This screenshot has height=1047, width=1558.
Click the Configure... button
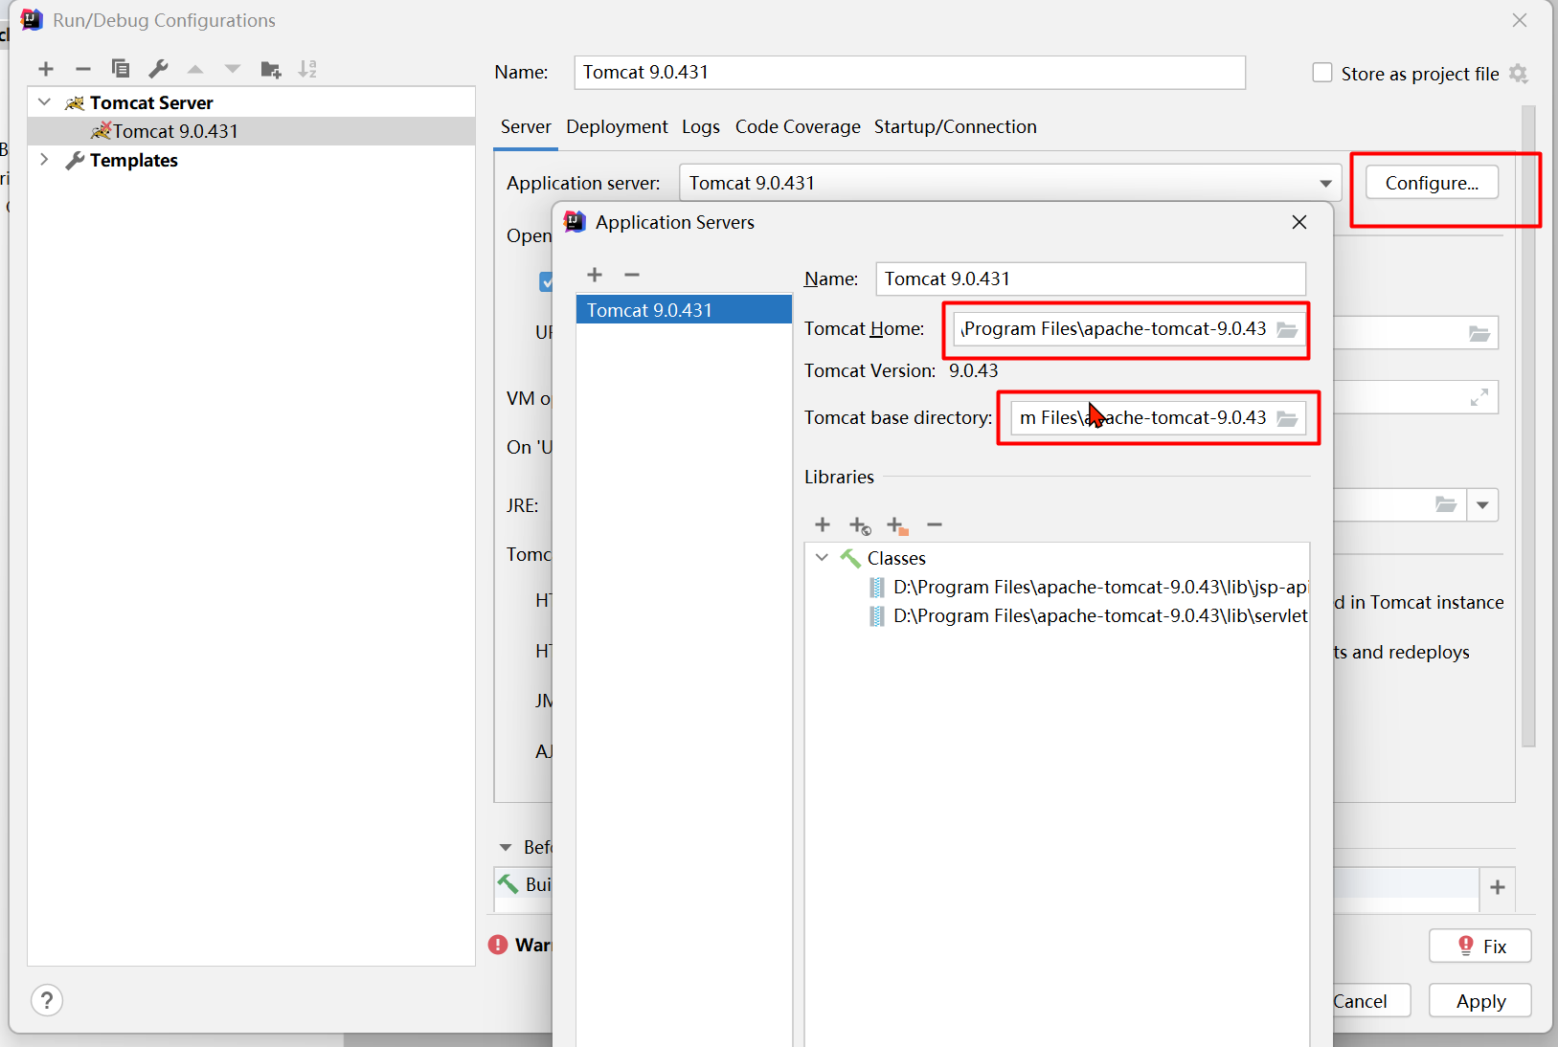pyautogui.click(x=1432, y=183)
